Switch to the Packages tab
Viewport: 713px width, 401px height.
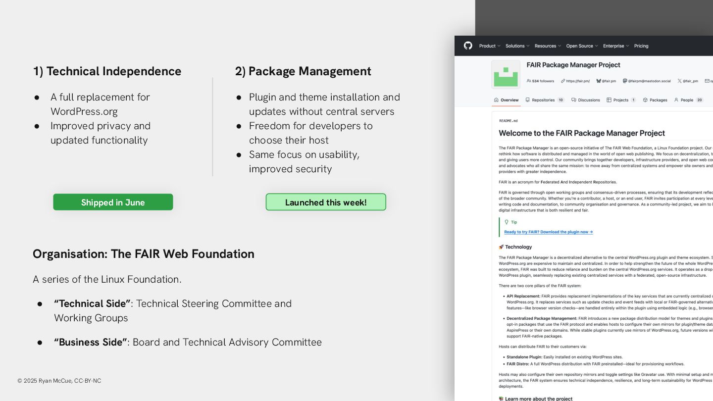[655, 100]
